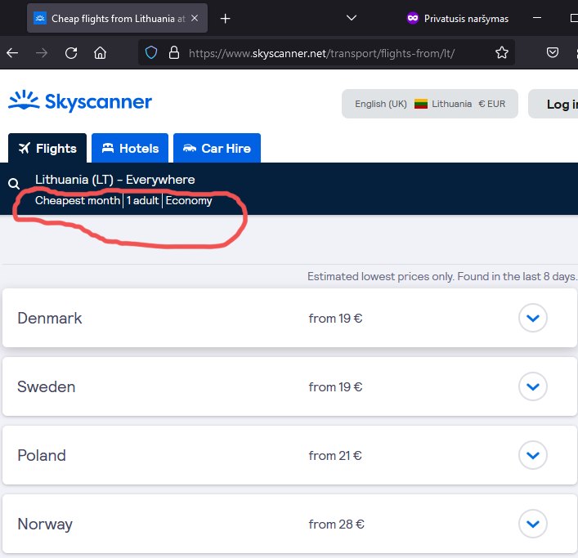578x558 pixels.
Task: Click Poland's from 21 € price
Action: 335,455
